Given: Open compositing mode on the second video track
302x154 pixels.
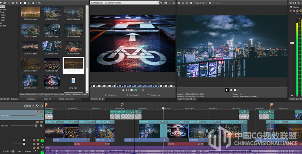Looking at the screenshot, I should pyautogui.click(x=41, y=126).
